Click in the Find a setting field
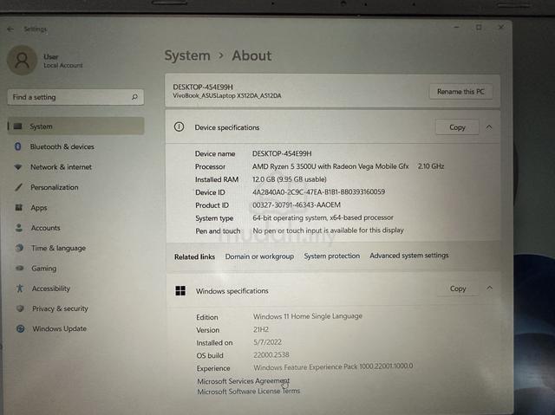This screenshot has width=555, height=415. click(x=75, y=97)
